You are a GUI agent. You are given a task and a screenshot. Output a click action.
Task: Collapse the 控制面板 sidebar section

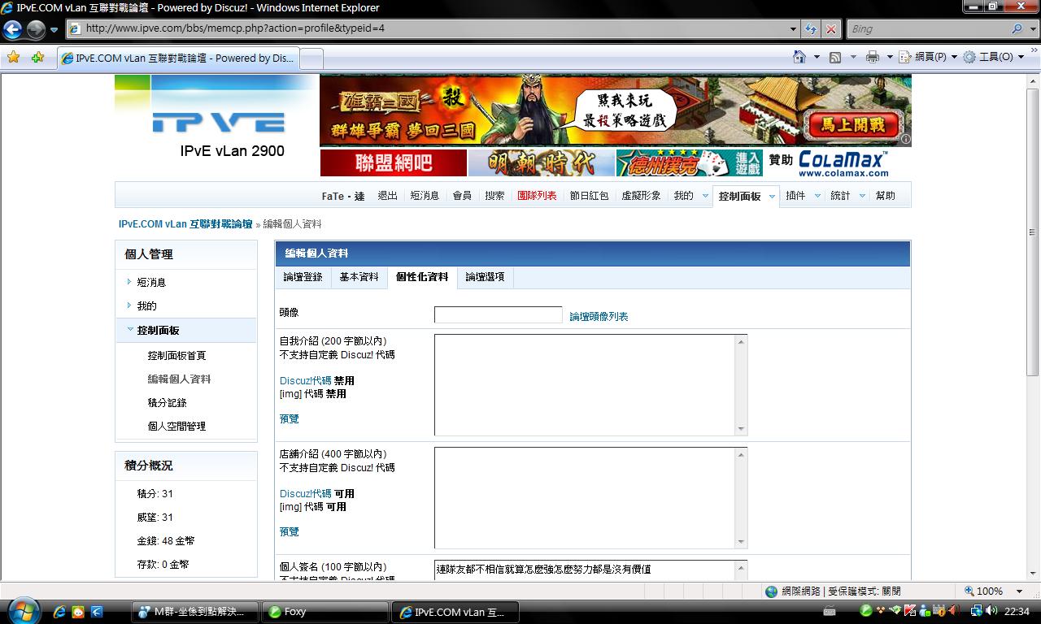pyautogui.click(x=130, y=330)
